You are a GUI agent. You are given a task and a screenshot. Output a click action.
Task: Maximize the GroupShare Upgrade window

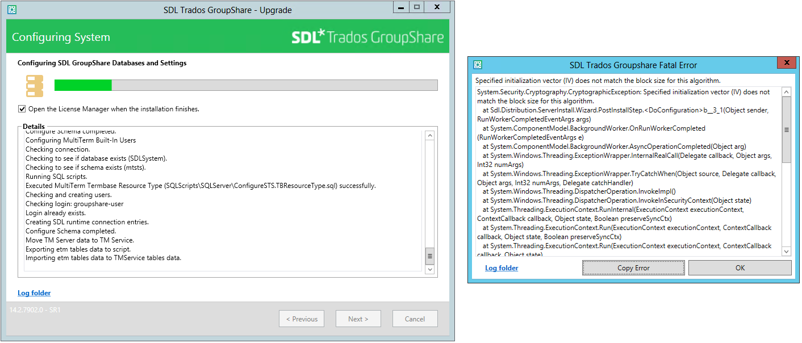click(416, 7)
